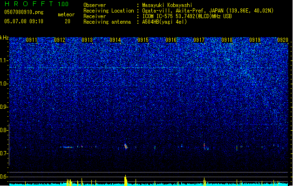The height and width of the screenshot is (186, 293).
Task: Click the tallest yellow power spike after 0914
Action: [x=126, y=180]
